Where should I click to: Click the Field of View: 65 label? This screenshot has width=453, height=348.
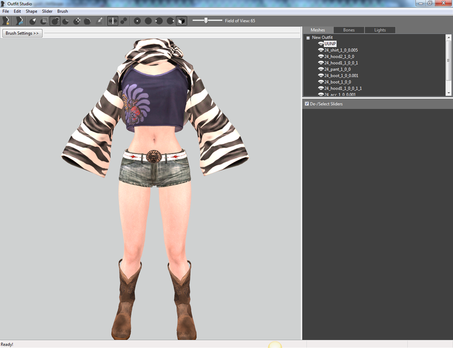[x=240, y=21]
